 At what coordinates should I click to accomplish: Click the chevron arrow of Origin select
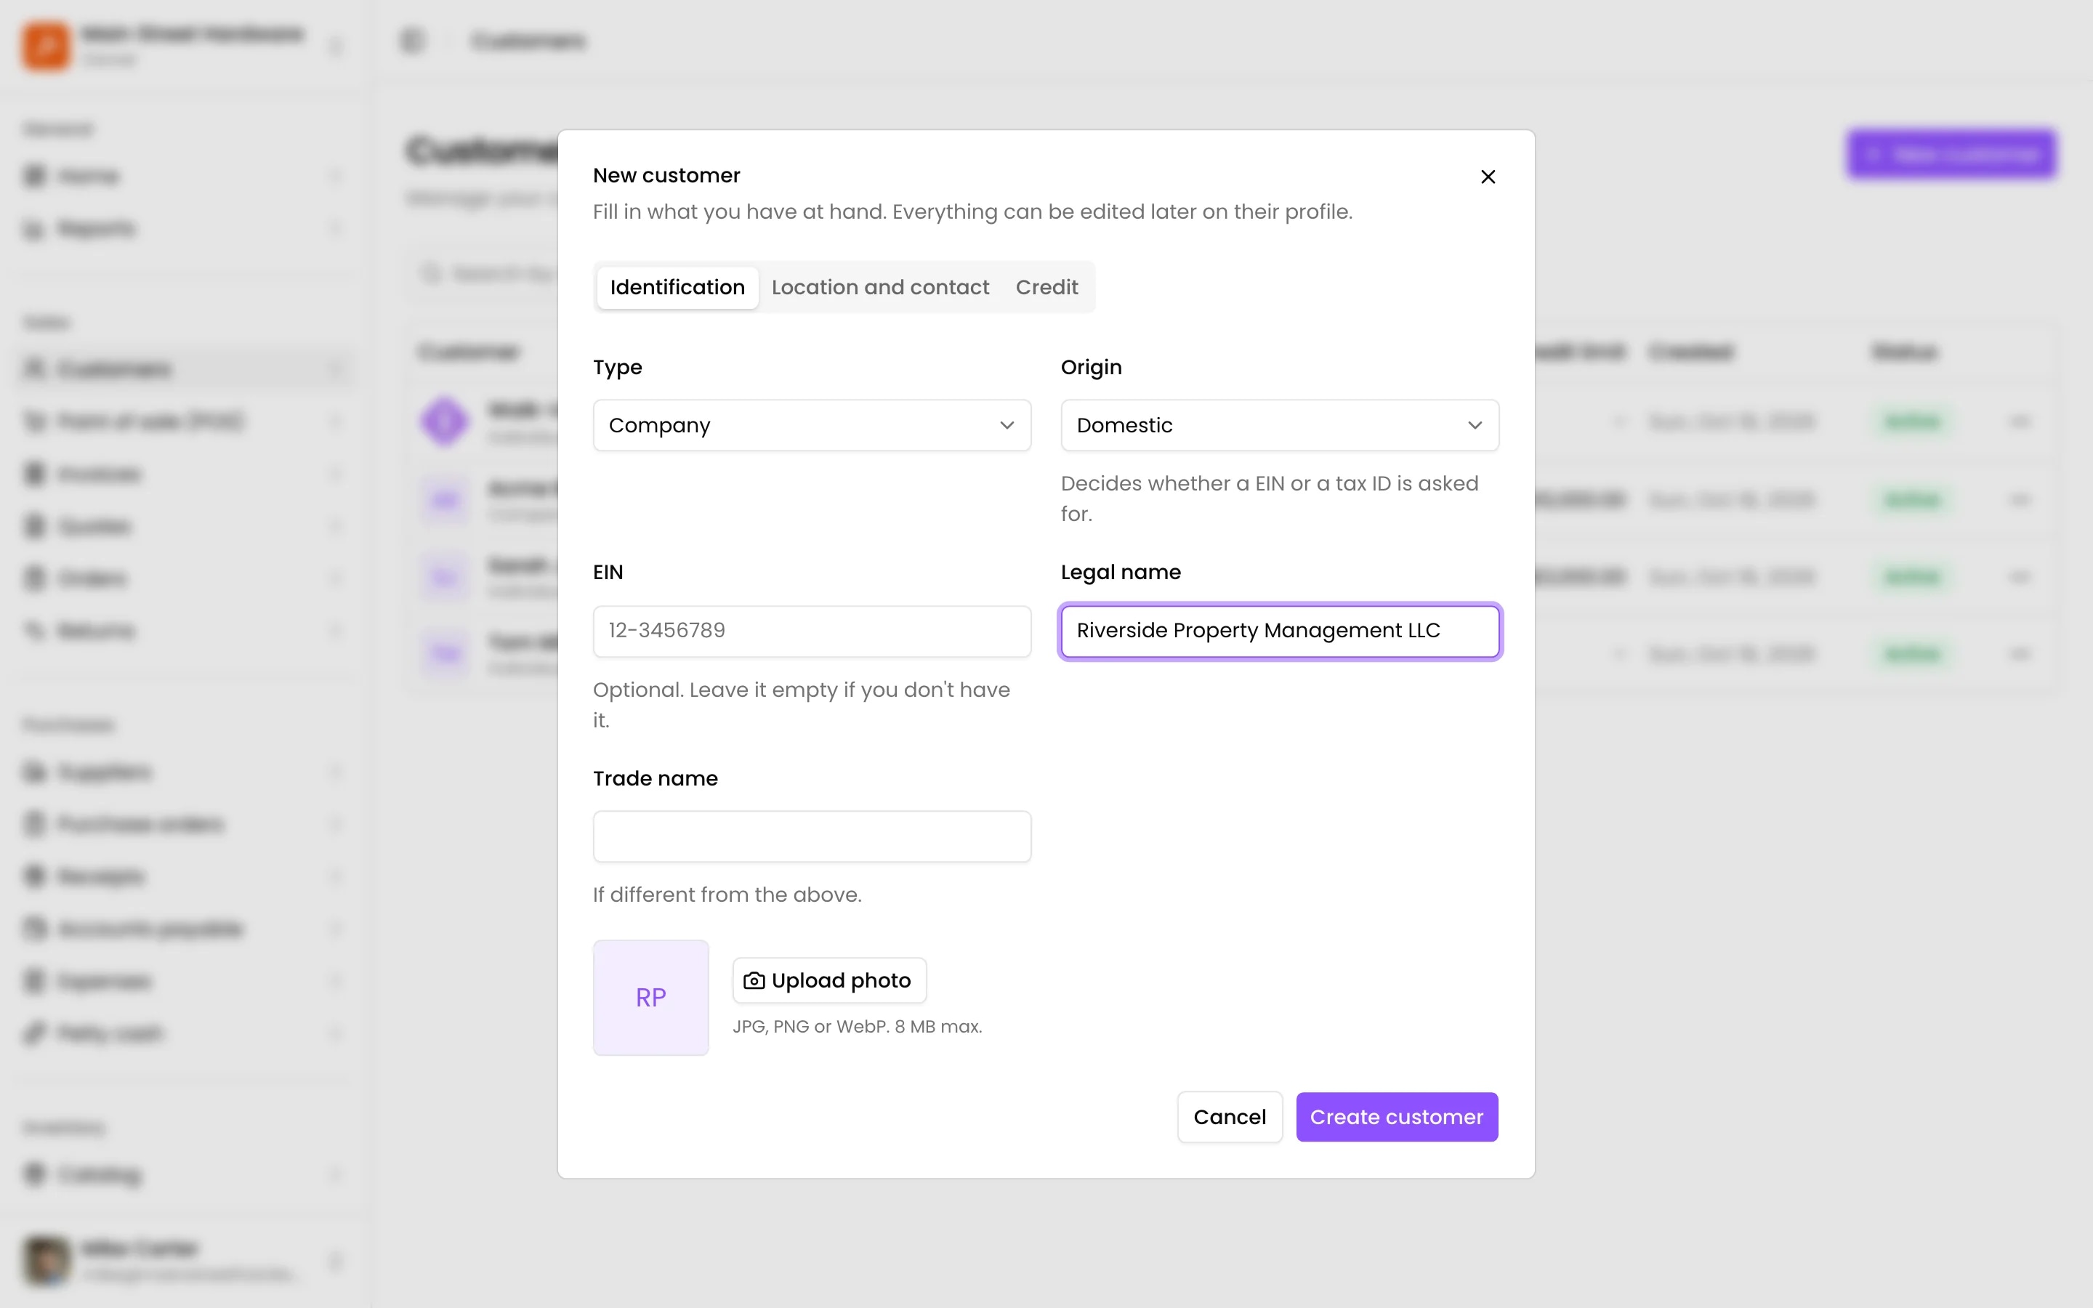coord(1475,425)
